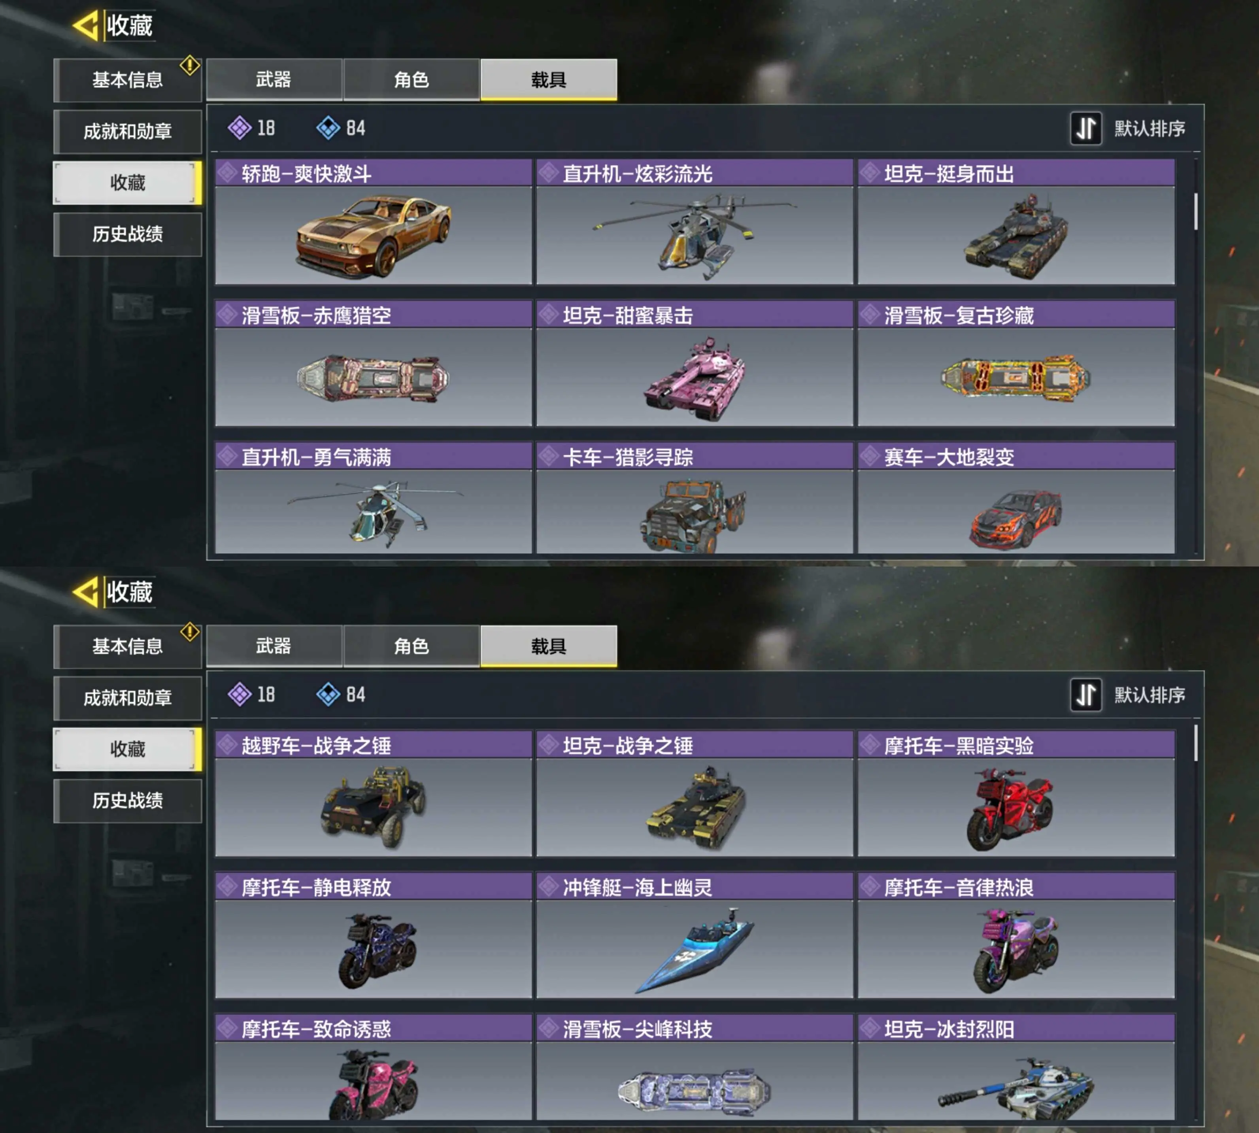Open the 直升机-勇气满满 helicopter skin
Viewport: 1259px width, 1133px height.
[374, 497]
